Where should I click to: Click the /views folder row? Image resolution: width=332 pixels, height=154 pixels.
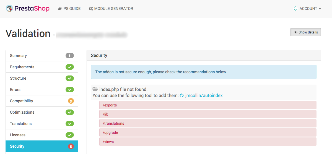207,142
